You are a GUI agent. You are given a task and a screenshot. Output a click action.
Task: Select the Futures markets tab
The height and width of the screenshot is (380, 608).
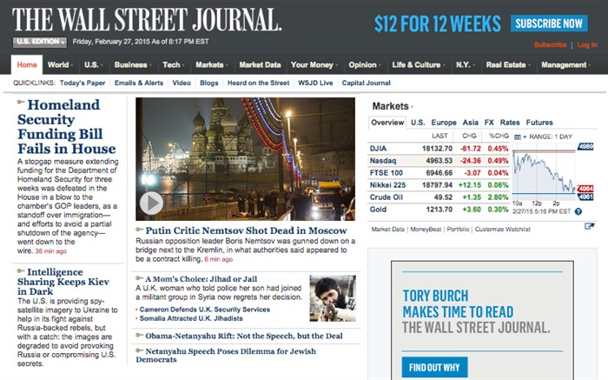[539, 123]
